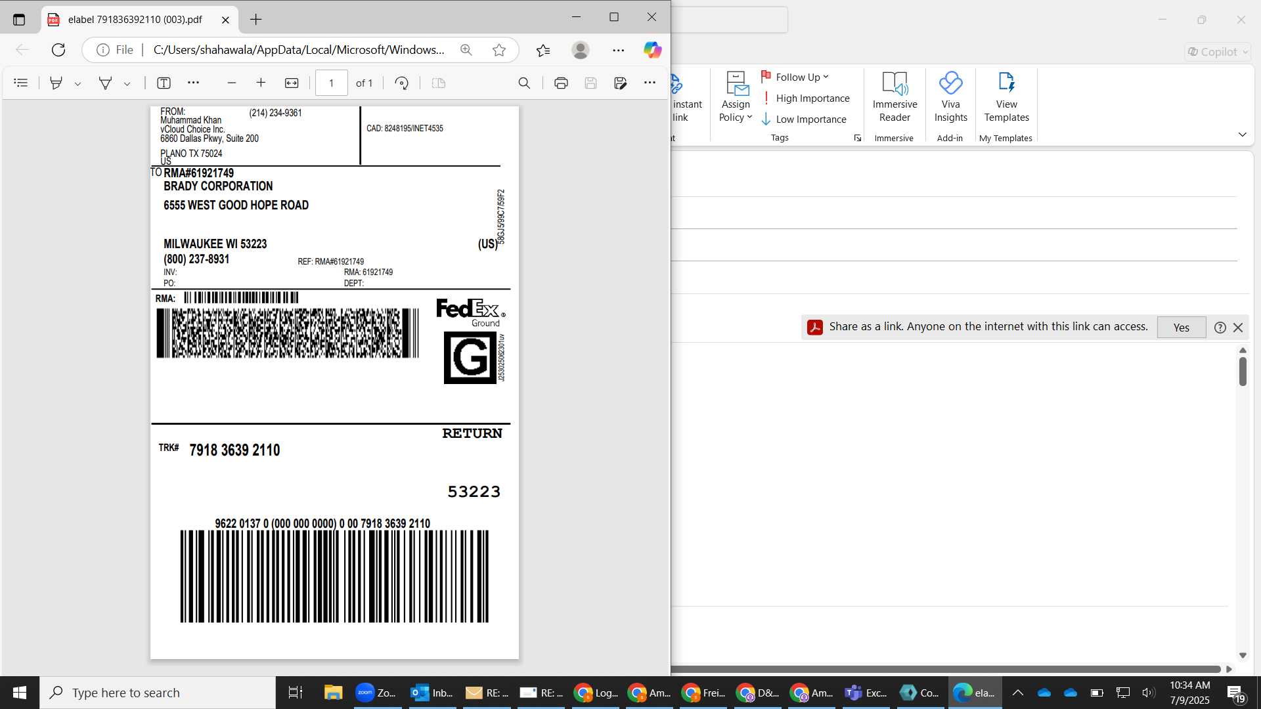Open the notification center
This screenshot has width=1261, height=709.
point(1236,693)
